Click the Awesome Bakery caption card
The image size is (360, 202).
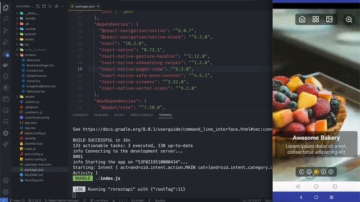point(316,144)
